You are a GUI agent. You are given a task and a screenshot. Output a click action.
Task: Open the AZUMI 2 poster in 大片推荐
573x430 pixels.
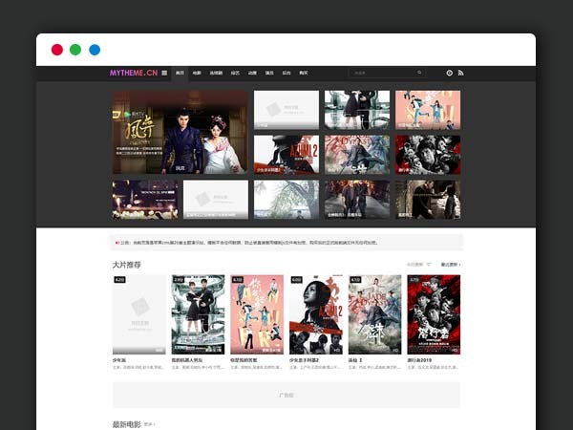[316, 315]
